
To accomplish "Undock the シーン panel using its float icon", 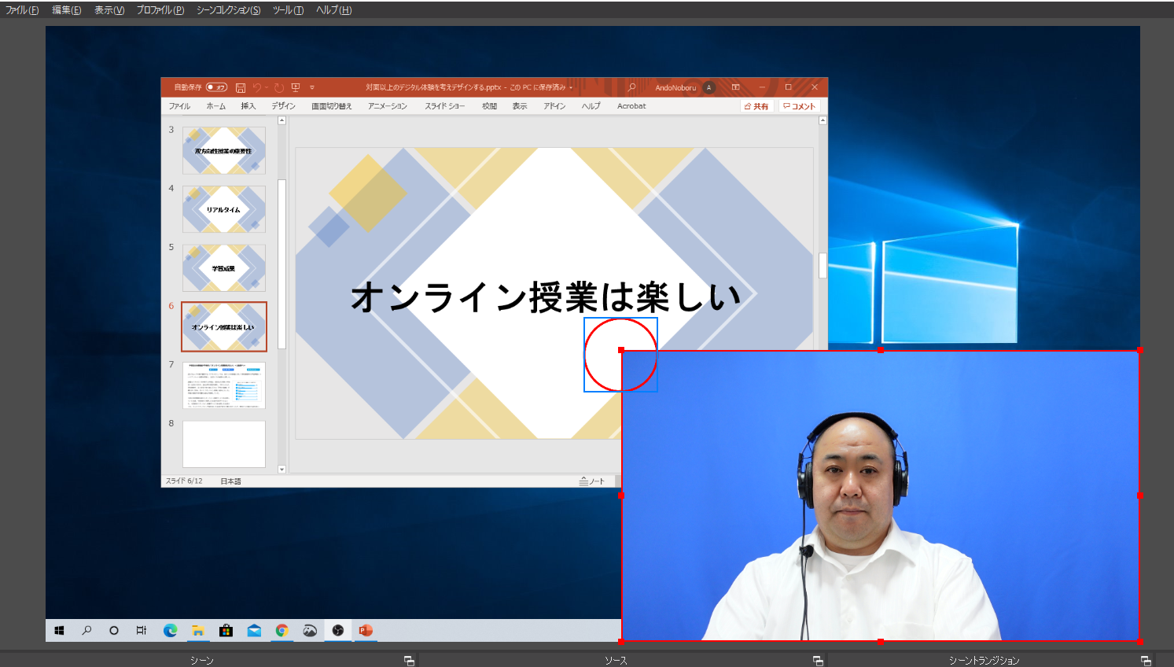I will [409, 661].
